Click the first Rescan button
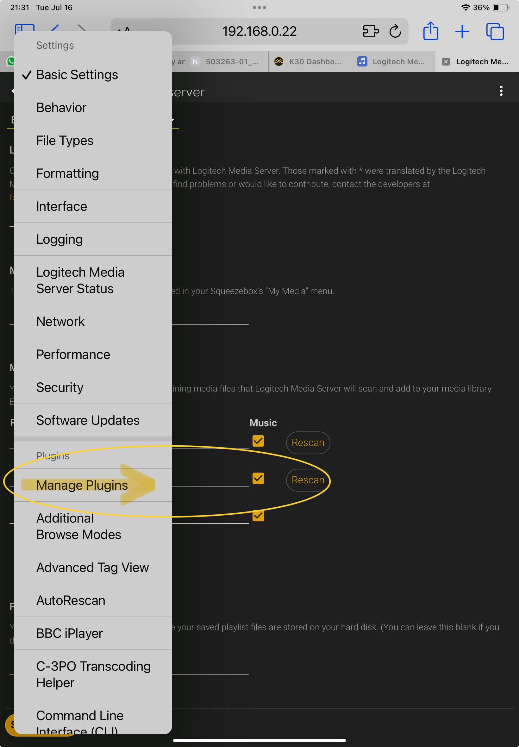 click(x=308, y=443)
